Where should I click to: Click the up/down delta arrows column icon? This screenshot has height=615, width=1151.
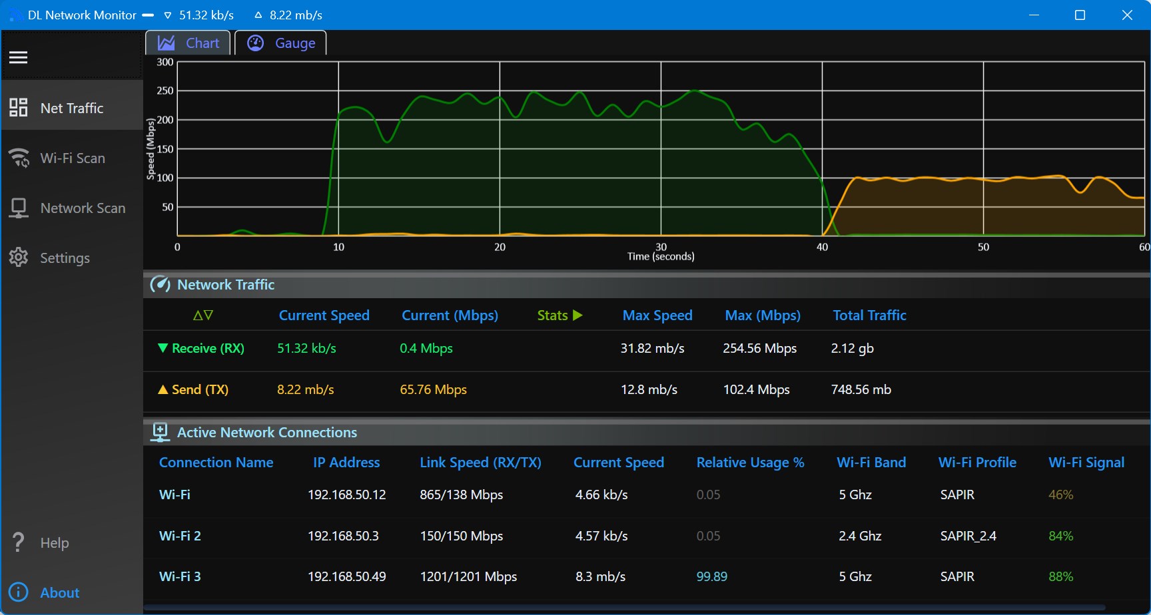203,315
